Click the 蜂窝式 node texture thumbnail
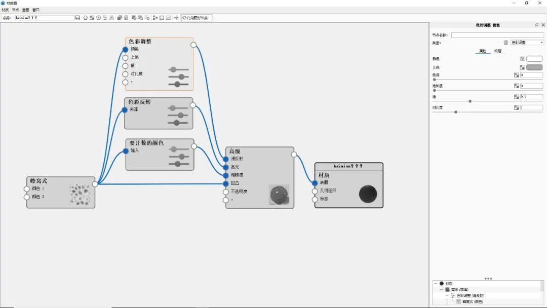 click(80, 195)
